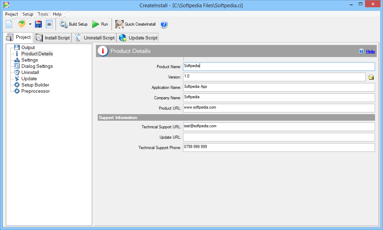Focus the Version input field
The height and width of the screenshot is (230, 383).
coord(274,77)
